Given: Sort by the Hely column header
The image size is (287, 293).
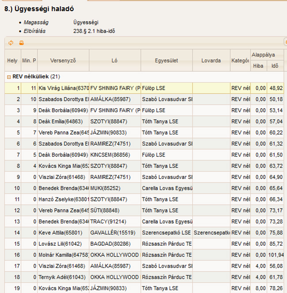Looking at the screenshot, I should (12, 61).
